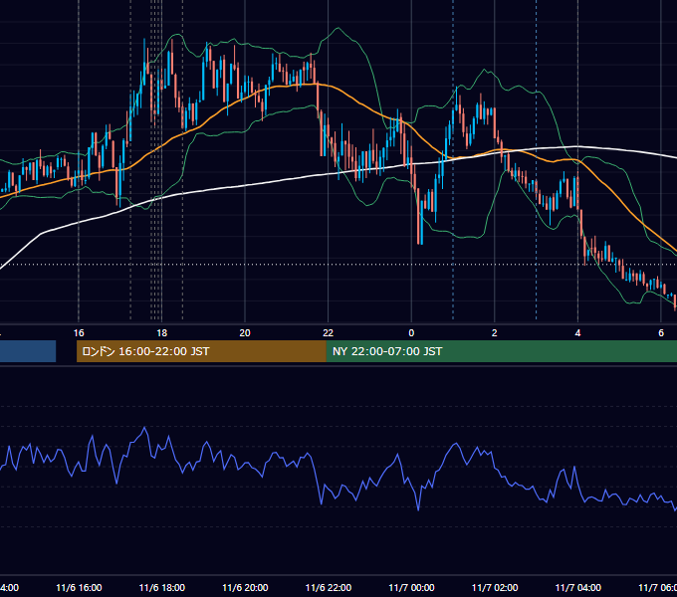Click the 11/6 20:00 time label

(x=245, y=588)
